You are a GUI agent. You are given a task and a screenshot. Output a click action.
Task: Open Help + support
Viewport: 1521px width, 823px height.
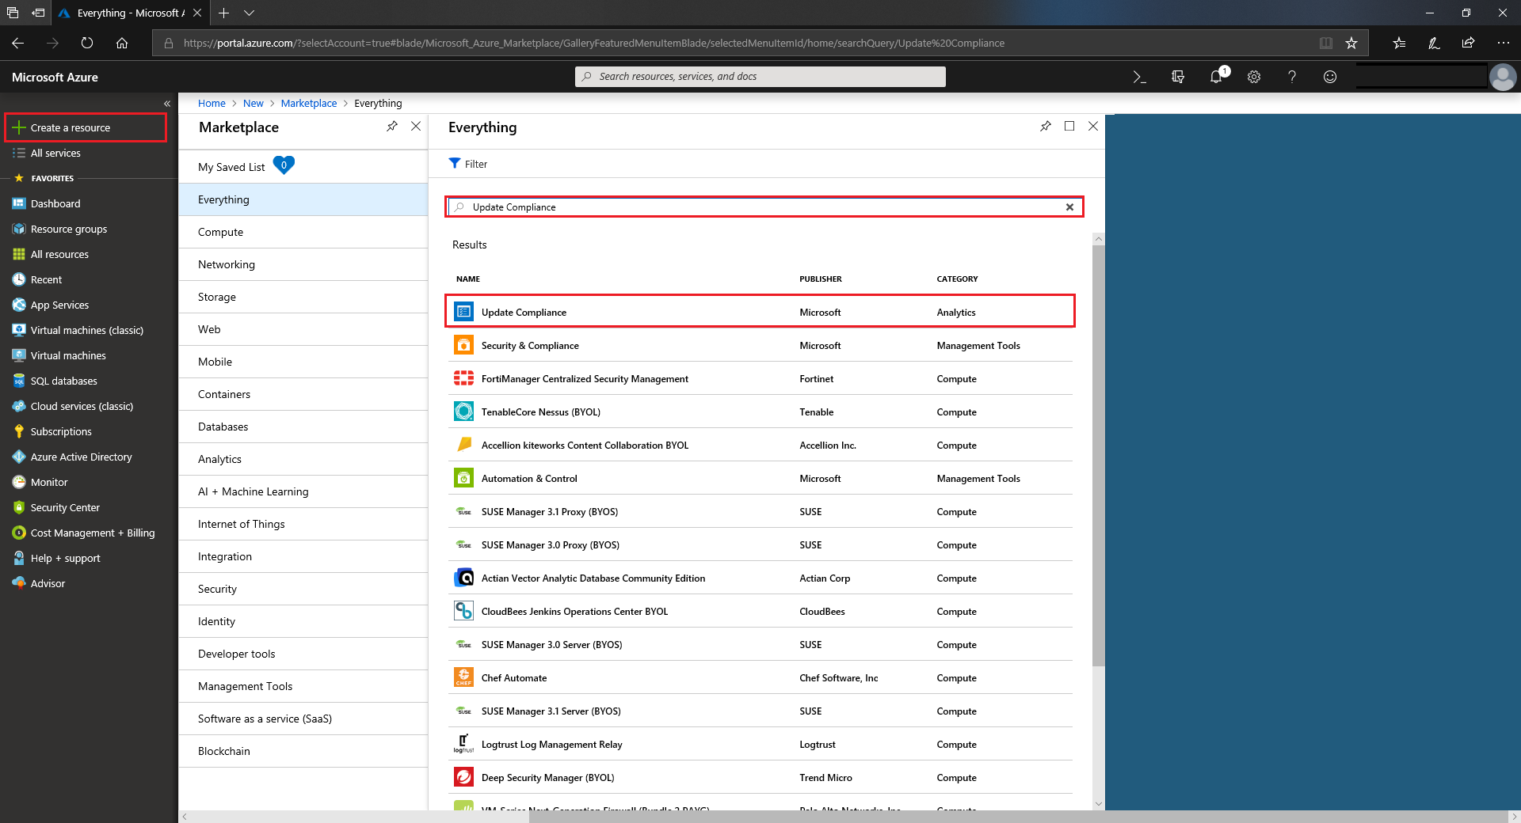pos(65,558)
